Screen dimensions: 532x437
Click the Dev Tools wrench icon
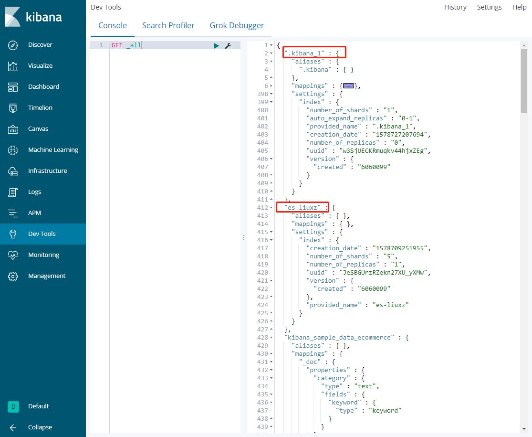pyautogui.click(x=13, y=234)
